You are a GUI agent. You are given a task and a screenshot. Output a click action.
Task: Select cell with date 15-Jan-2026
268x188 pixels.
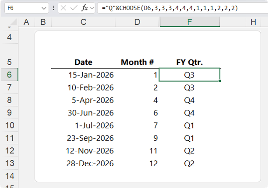pyautogui.click(x=83, y=75)
